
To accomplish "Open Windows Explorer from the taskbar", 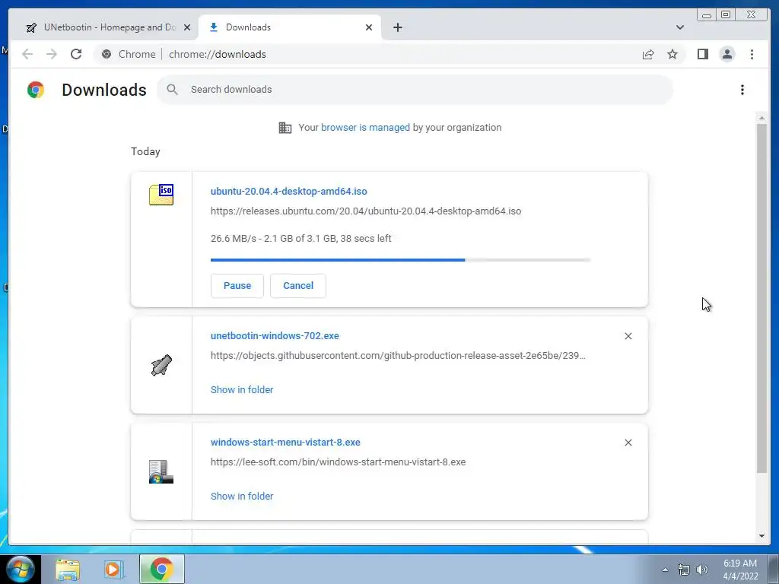I will pyautogui.click(x=68, y=569).
